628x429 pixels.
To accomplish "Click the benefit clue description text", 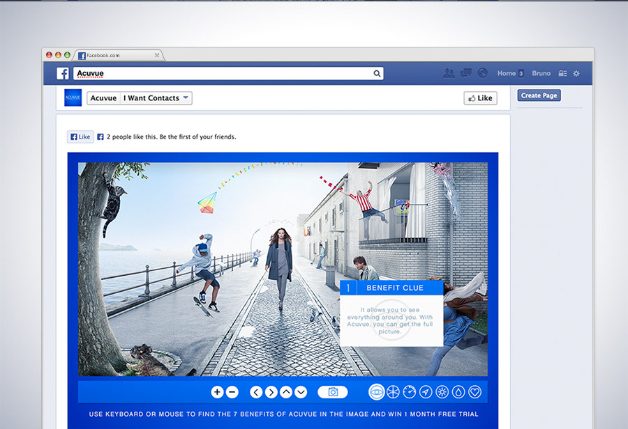I will coord(389,320).
